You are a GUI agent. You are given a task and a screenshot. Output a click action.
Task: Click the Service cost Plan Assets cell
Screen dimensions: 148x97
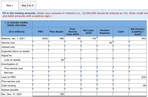(x=57, y=43)
